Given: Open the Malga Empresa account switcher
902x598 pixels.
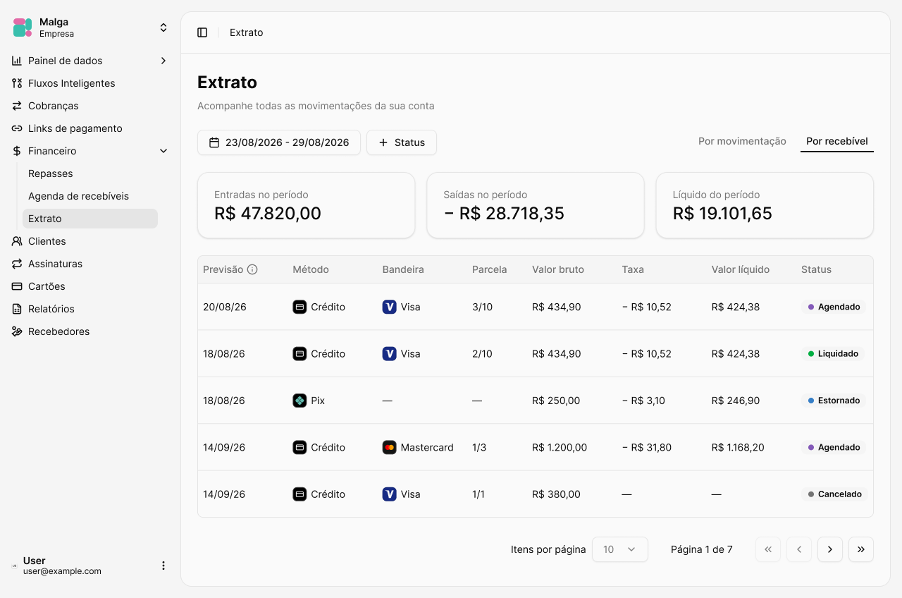Looking at the screenshot, I should click(90, 28).
